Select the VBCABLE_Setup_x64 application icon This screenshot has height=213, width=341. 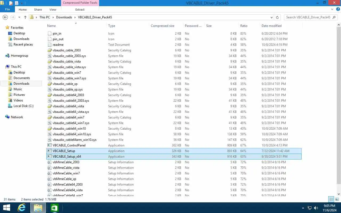pyautogui.click(x=50, y=157)
